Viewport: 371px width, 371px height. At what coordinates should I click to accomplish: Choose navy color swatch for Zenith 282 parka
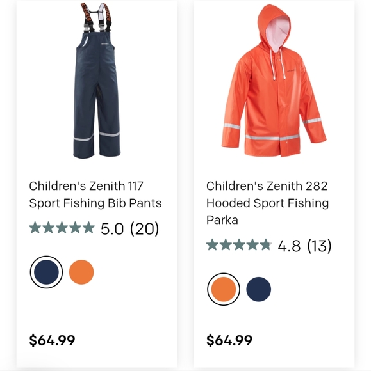point(258,289)
